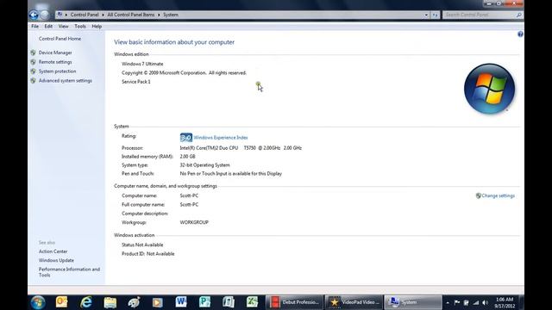This screenshot has height=310, width=552.
Task: Click the 3.0 rating badge icon
Action: click(186, 138)
